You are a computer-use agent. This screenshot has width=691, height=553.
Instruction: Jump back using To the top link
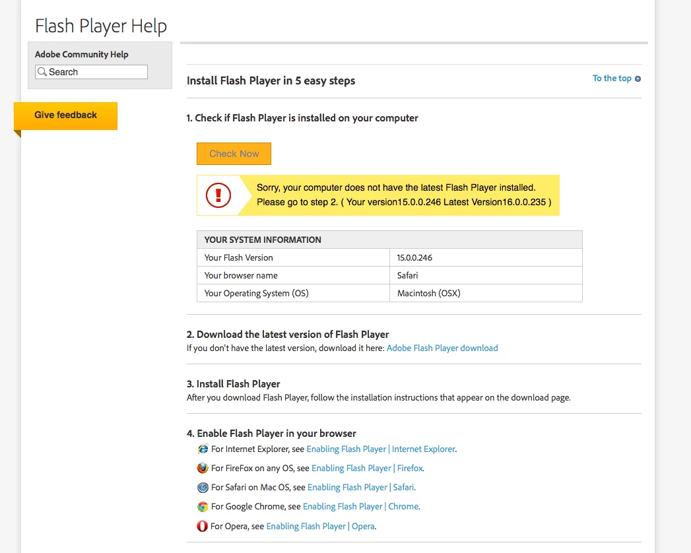[x=612, y=79]
